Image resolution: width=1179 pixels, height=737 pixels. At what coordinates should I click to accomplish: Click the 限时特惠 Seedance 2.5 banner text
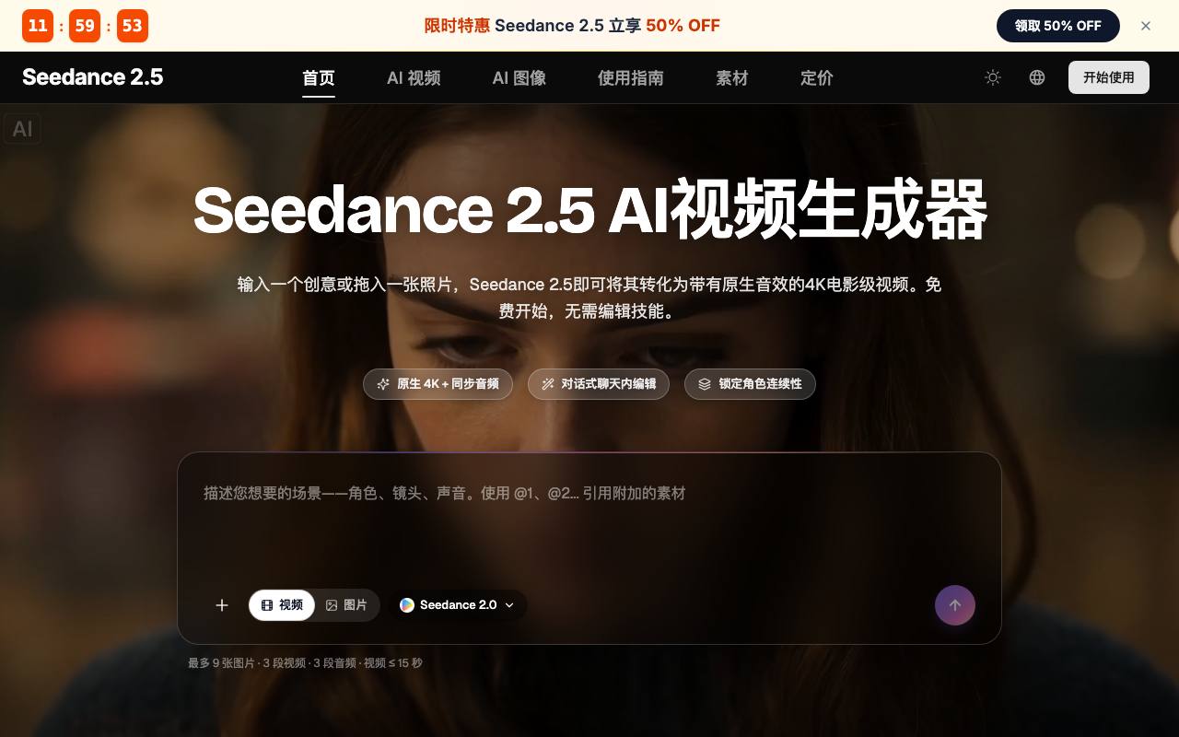[x=572, y=26]
